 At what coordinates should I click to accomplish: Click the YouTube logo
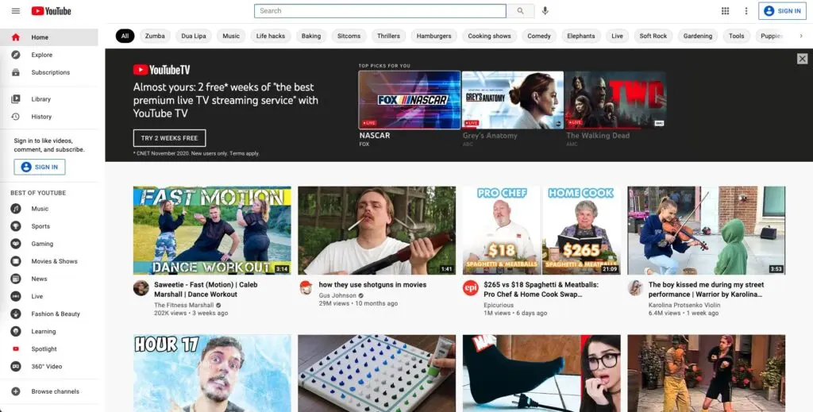(x=52, y=11)
